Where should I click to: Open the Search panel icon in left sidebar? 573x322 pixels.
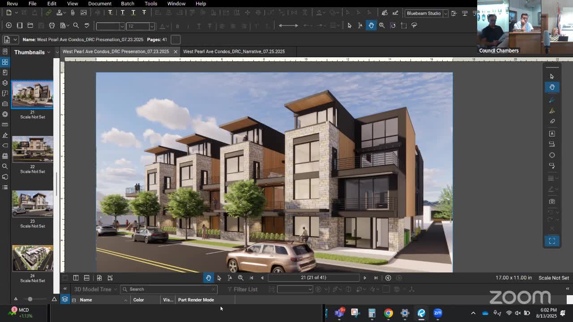point(5,166)
